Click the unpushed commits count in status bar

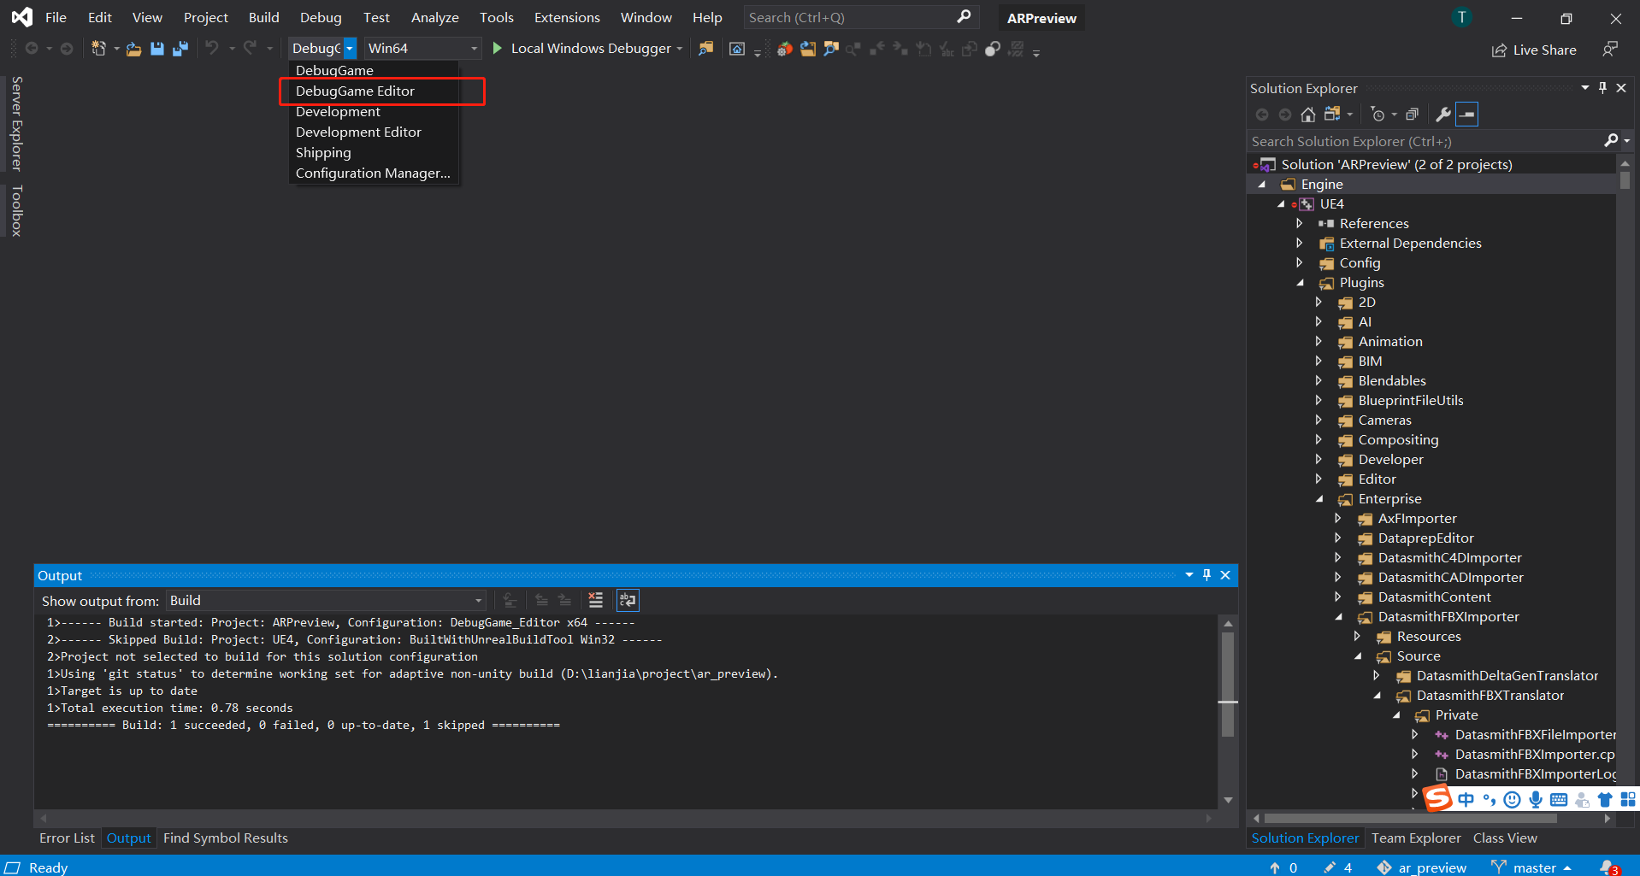click(1283, 867)
